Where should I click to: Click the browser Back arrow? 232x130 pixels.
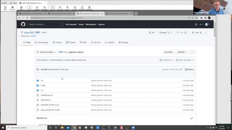tap(19, 18)
